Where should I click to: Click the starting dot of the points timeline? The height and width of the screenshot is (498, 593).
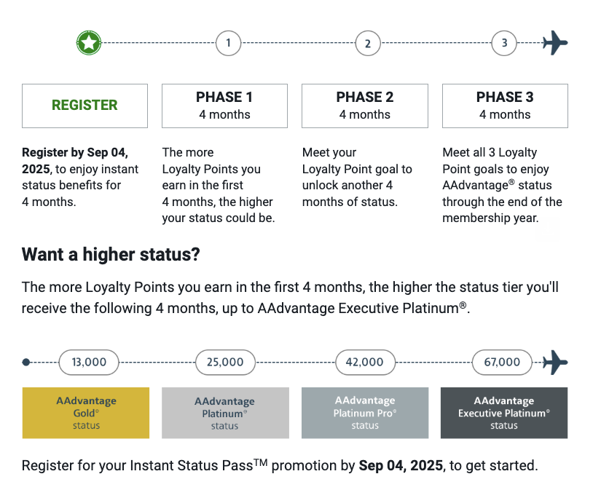point(26,363)
